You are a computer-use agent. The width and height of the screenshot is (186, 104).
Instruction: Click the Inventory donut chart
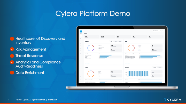91,48
